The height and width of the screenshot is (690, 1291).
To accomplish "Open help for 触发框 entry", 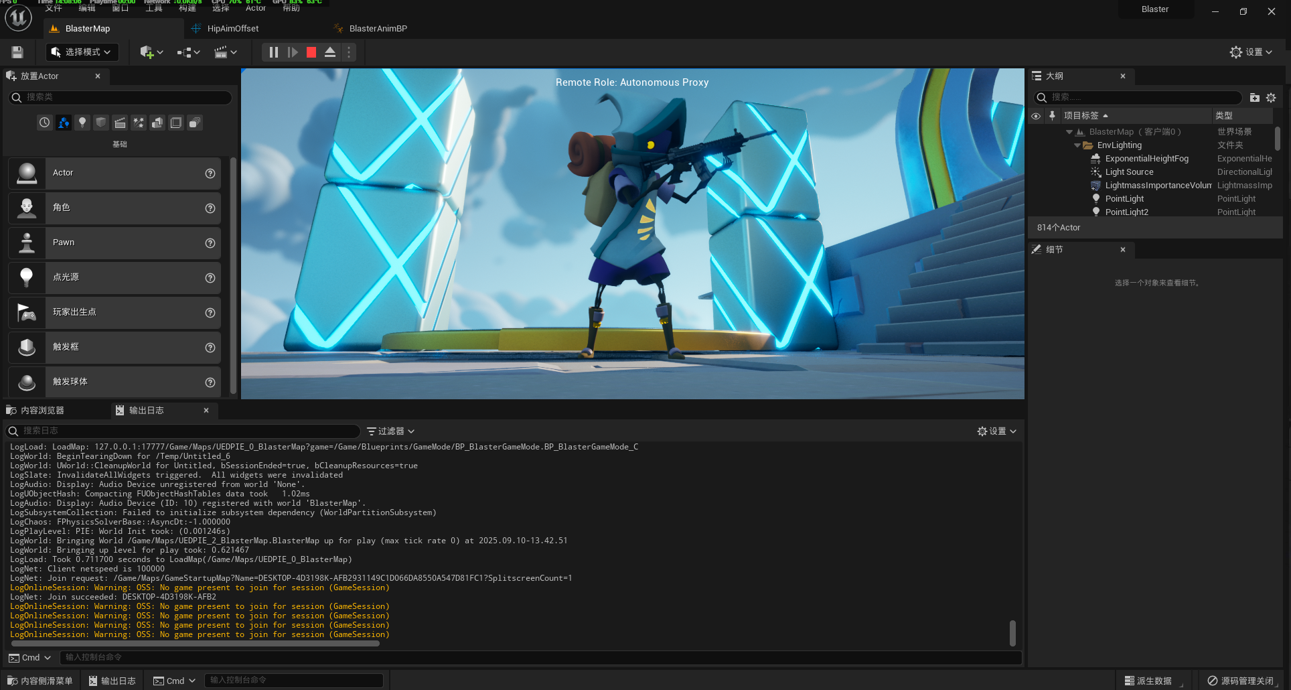I will [x=210, y=348].
